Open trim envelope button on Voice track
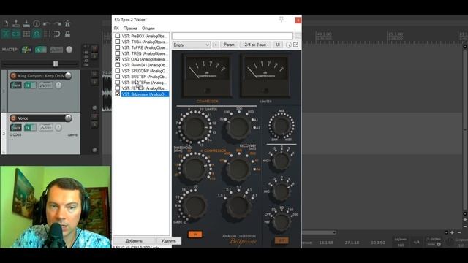 tap(45, 128)
